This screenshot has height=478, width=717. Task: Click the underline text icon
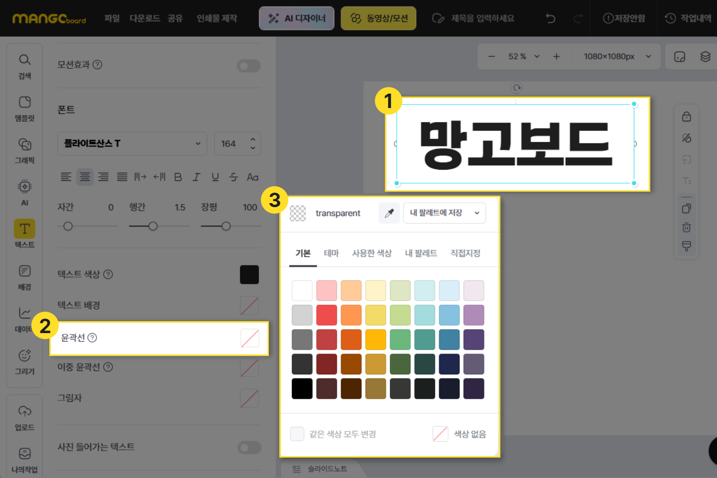[x=215, y=177]
